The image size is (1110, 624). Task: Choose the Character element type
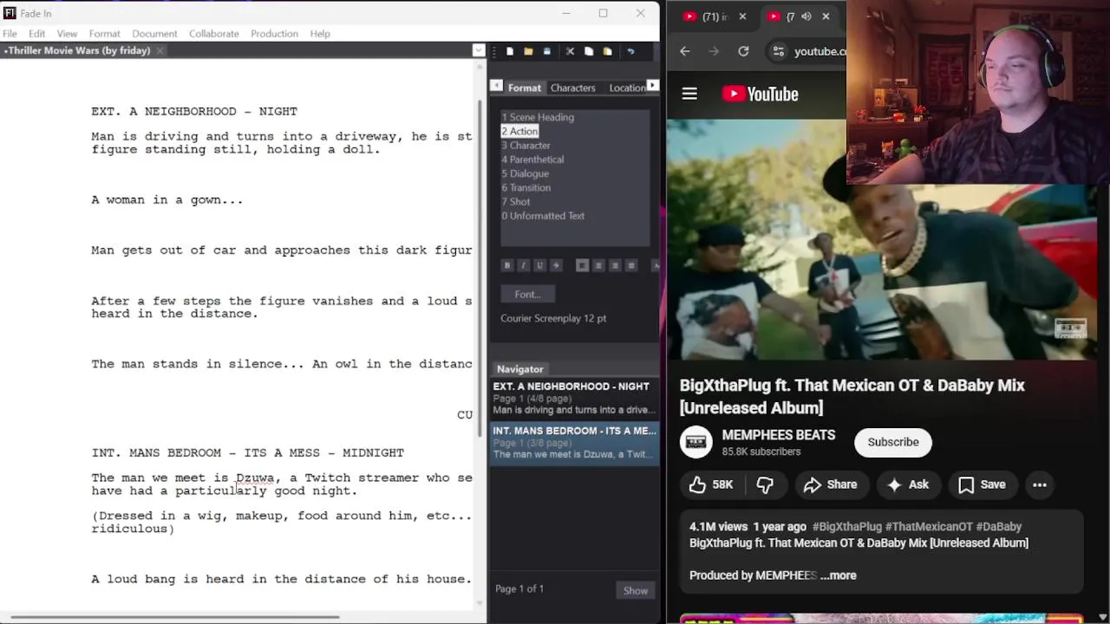(x=526, y=146)
